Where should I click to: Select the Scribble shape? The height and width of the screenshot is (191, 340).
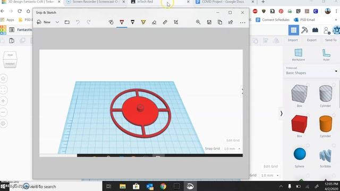tap(325, 157)
